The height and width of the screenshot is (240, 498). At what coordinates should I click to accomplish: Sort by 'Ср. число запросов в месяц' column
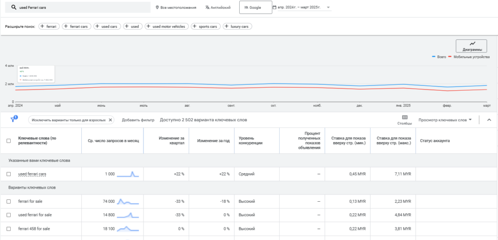point(113,141)
